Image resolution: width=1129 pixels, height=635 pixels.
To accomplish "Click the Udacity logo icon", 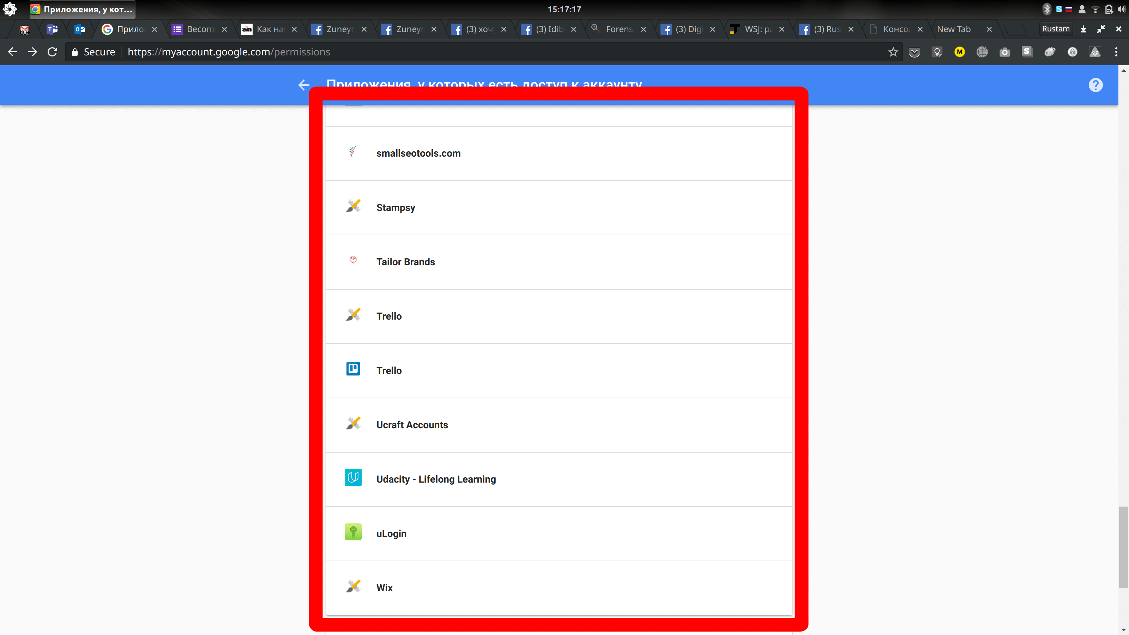I will click(x=353, y=478).
